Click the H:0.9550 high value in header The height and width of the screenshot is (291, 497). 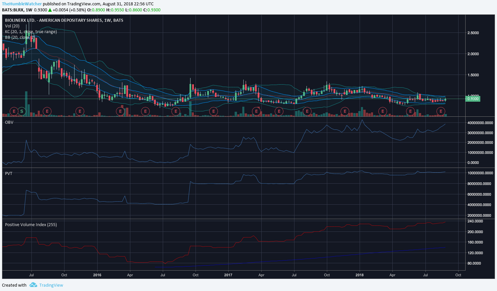coord(115,10)
